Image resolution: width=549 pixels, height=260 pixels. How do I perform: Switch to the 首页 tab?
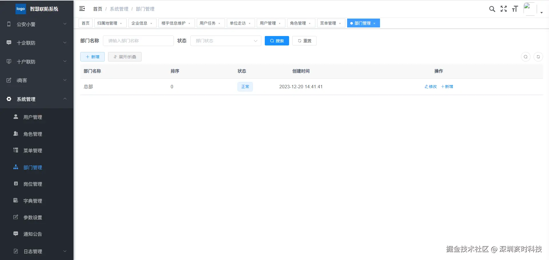pos(85,23)
